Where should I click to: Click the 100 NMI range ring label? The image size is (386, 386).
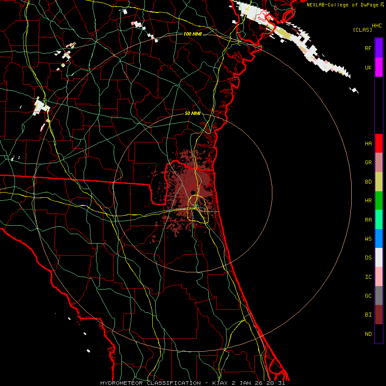coord(193,34)
